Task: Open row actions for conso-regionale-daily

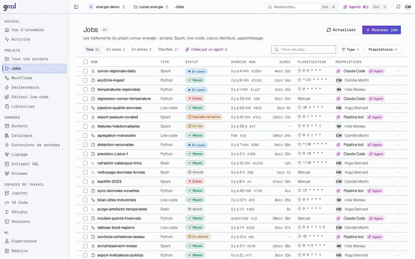Action: [398, 71]
